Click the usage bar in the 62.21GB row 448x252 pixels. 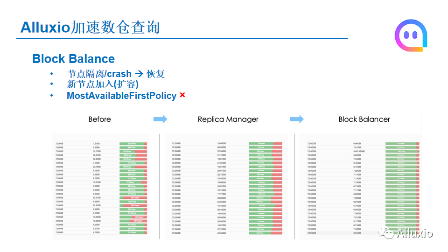[x=133, y=197]
